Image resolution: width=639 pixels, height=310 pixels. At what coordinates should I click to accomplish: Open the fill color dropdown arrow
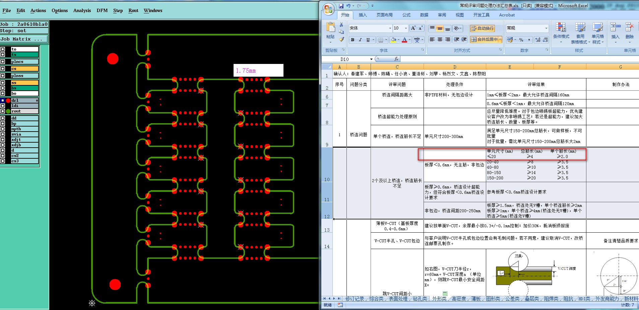(398, 40)
